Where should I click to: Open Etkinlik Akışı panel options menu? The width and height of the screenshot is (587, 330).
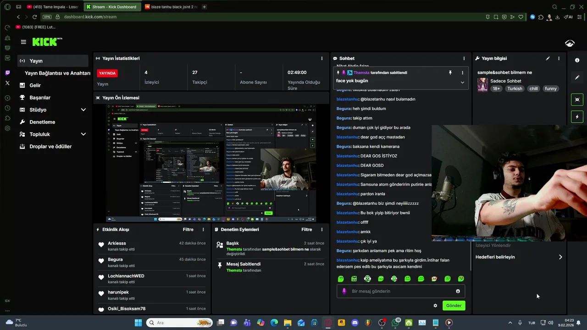click(203, 230)
